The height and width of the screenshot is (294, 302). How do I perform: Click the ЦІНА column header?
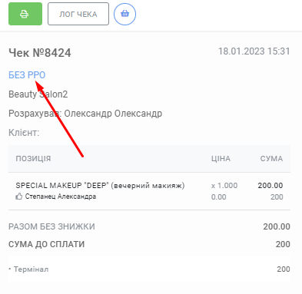(x=221, y=158)
